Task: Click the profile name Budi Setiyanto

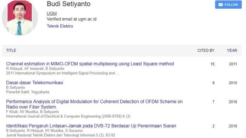Action: point(69,4)
